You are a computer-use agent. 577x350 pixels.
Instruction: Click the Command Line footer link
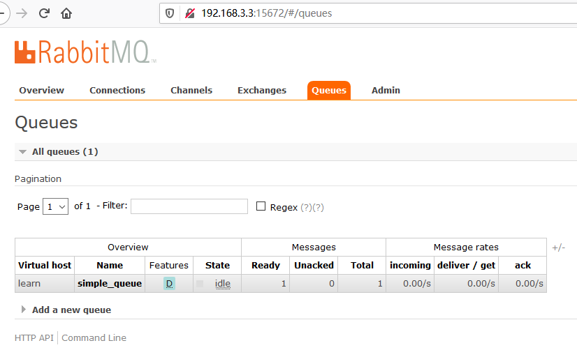(94, 337)
